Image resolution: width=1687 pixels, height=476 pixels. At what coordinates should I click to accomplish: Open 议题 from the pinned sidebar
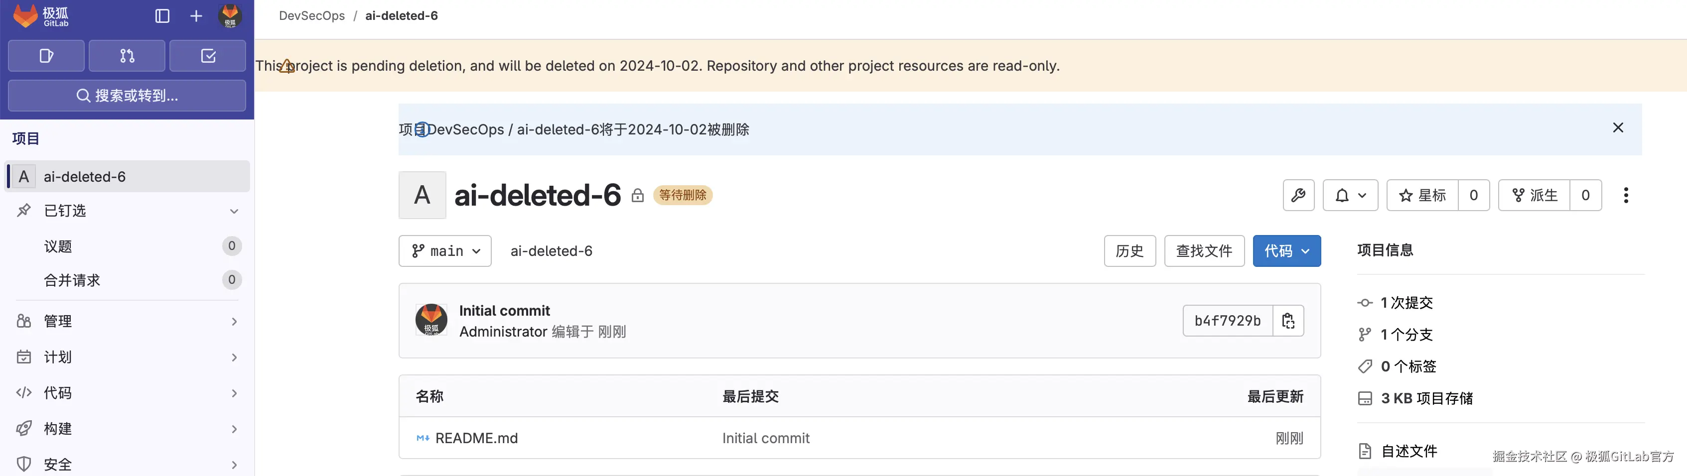(x=58, y=246)
